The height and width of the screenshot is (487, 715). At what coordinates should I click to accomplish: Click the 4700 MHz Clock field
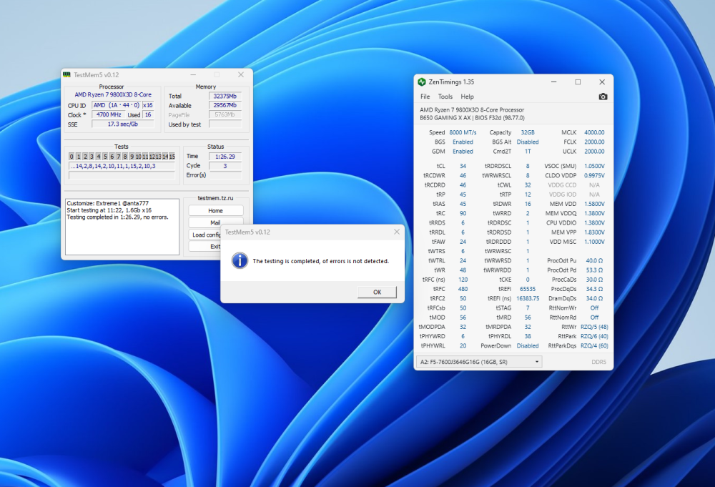[x=109, y=114]
